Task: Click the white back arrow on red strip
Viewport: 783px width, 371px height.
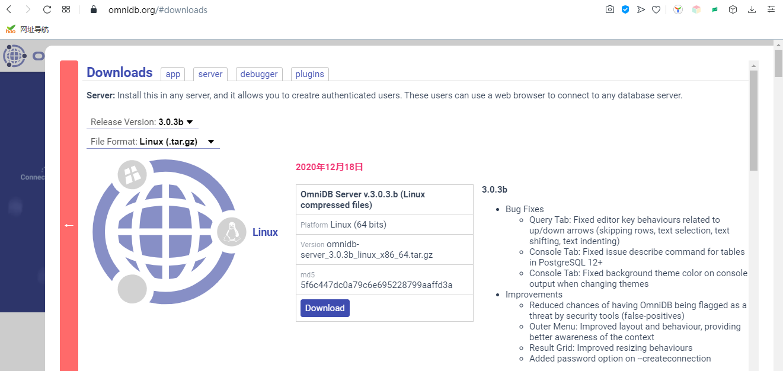Action: (69, 225)
